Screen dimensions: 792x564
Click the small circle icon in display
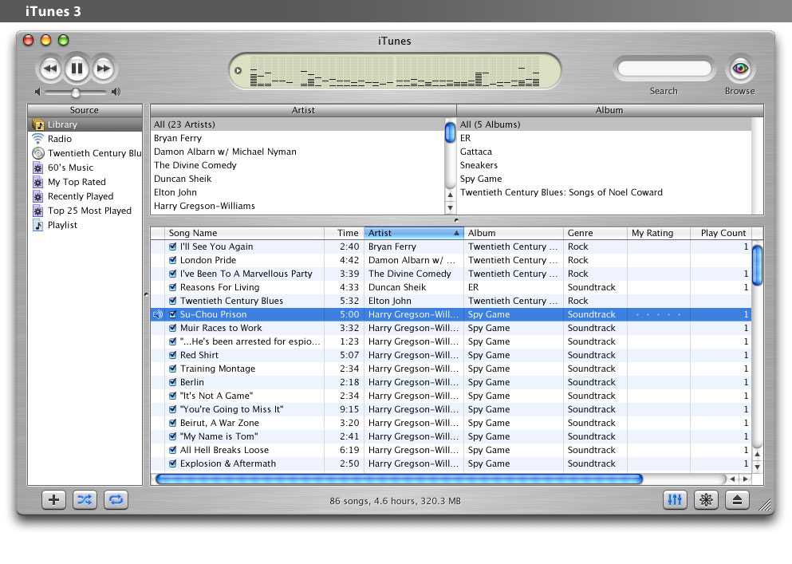pyautogui.click(x=238, y=71)
